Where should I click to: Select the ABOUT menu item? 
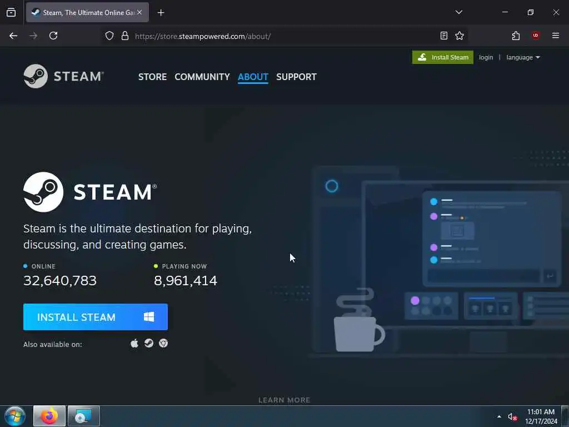click(x=253, y=77)
